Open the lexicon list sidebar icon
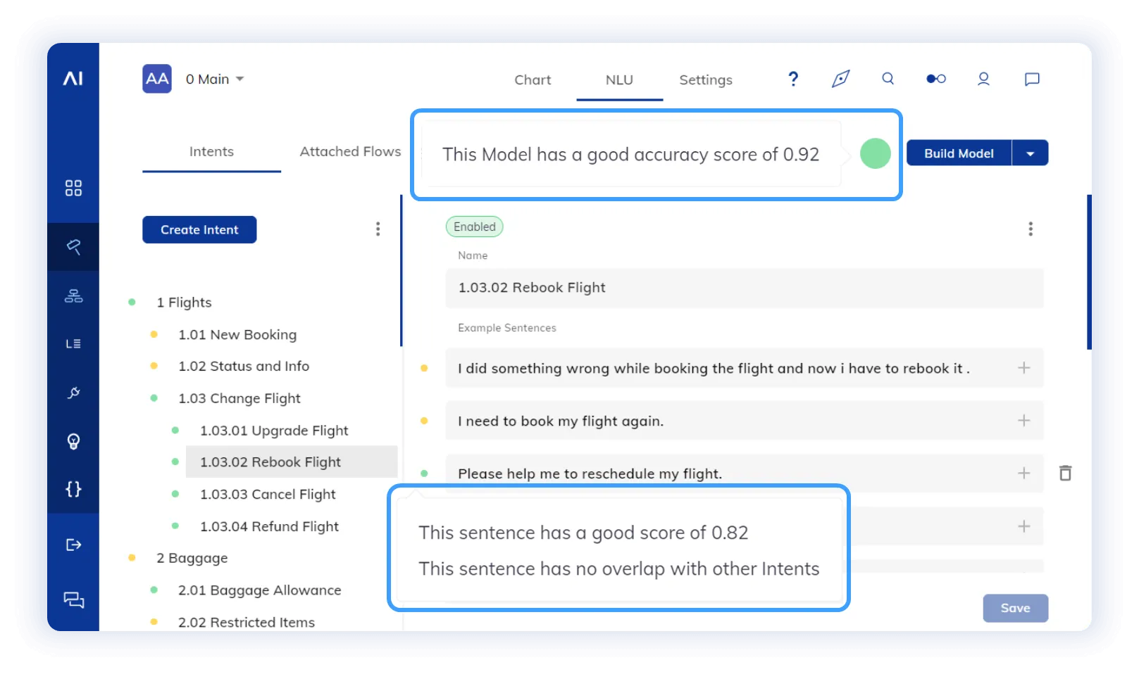1139x674 pixels. click(73, 343)
